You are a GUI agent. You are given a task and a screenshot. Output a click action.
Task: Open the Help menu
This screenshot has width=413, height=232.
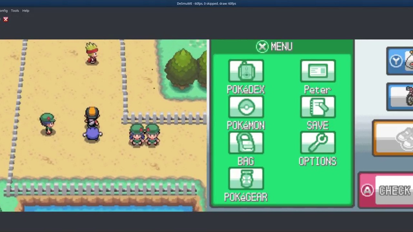point(26,11)
